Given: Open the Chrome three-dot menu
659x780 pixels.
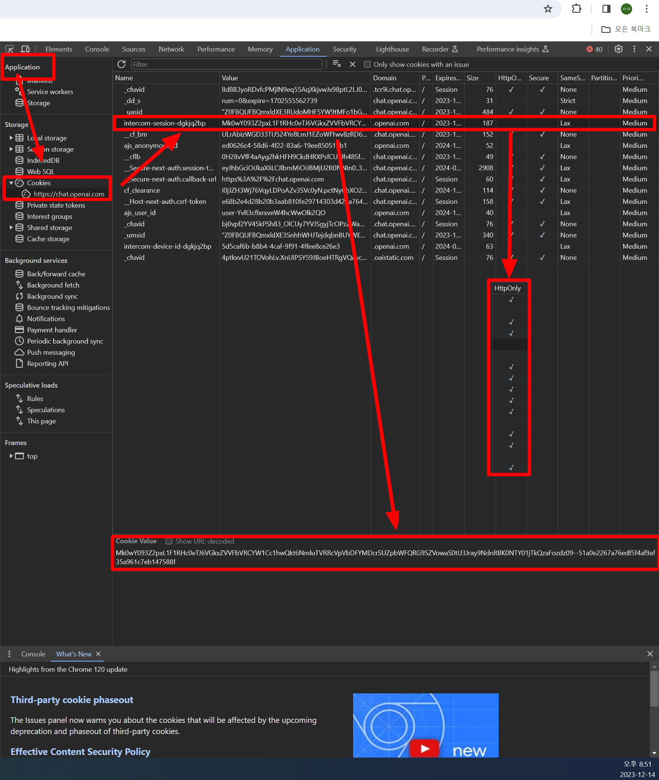Looking at the screenshot, I should pyautogui.click(x=647, y=9).
